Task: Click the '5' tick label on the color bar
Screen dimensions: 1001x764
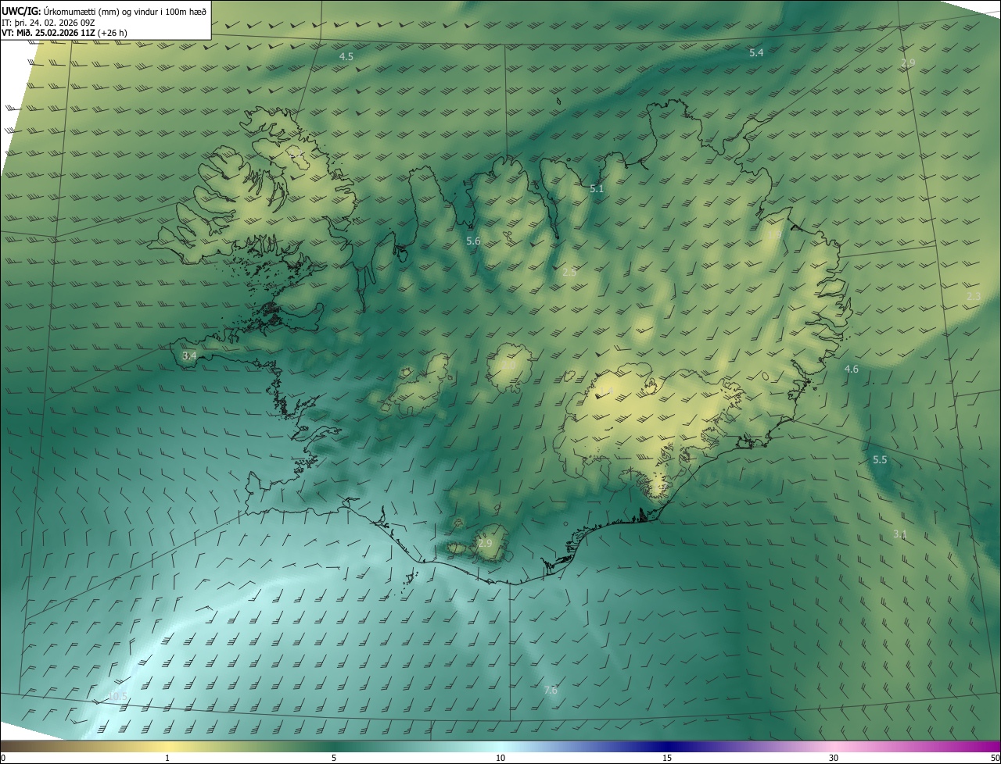Action: (334, 758)
